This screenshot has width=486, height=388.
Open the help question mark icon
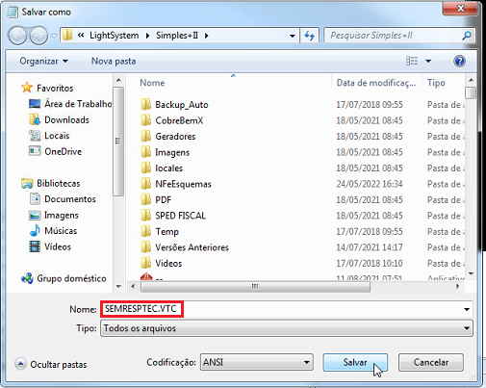[x=459, y=61]
